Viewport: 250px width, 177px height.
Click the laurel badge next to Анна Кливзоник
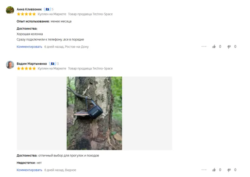tap(47, 9)
